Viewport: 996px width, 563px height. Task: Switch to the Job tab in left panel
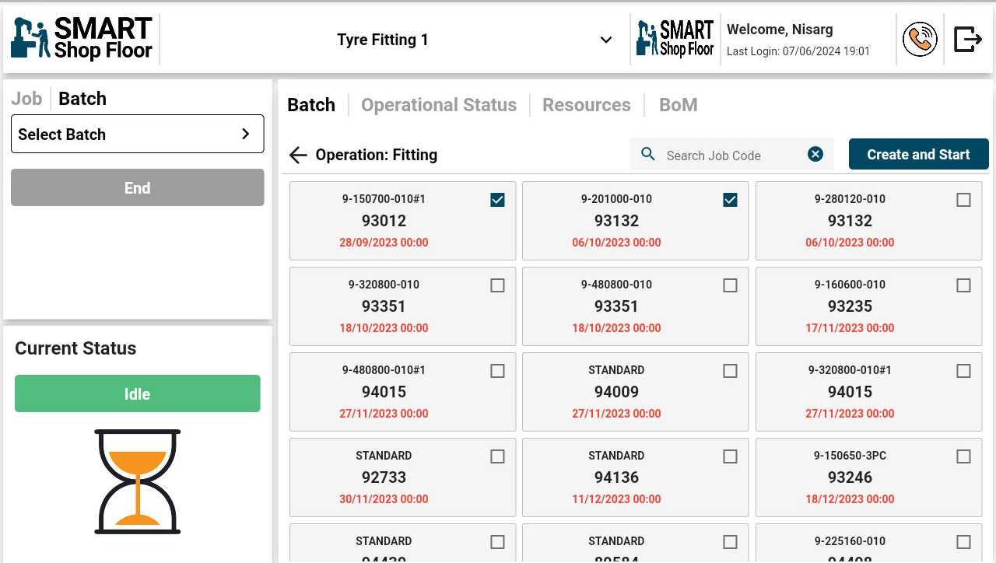pyautogui.click(x=26, y=99)
